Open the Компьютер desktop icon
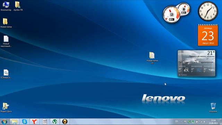This screenshot has height=125, width=222. (6, 6)
